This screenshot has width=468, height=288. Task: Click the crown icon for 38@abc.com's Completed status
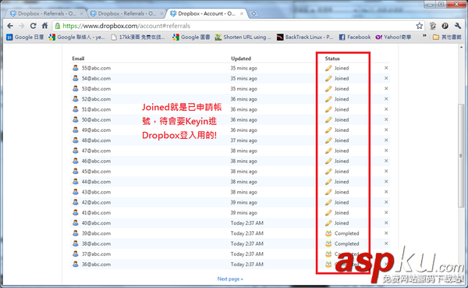coord(328,244)
